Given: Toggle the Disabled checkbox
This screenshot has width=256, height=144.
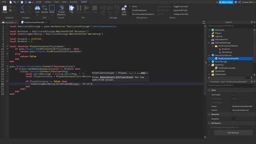Looking at the screenshot, I should coord(234,119).
